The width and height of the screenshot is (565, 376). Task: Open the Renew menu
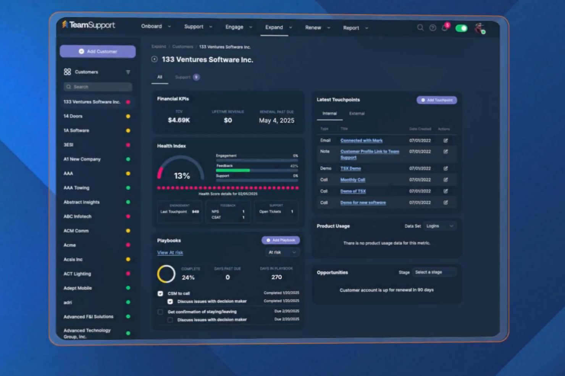coord(317,28)
